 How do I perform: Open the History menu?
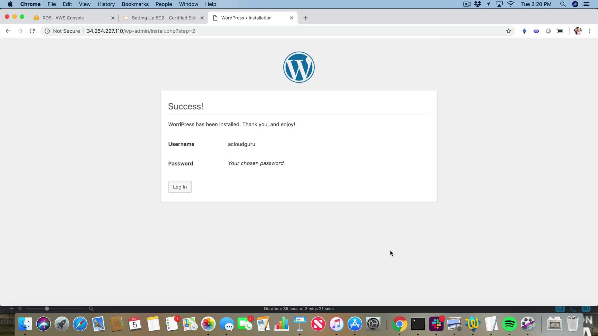coord(106,4)
